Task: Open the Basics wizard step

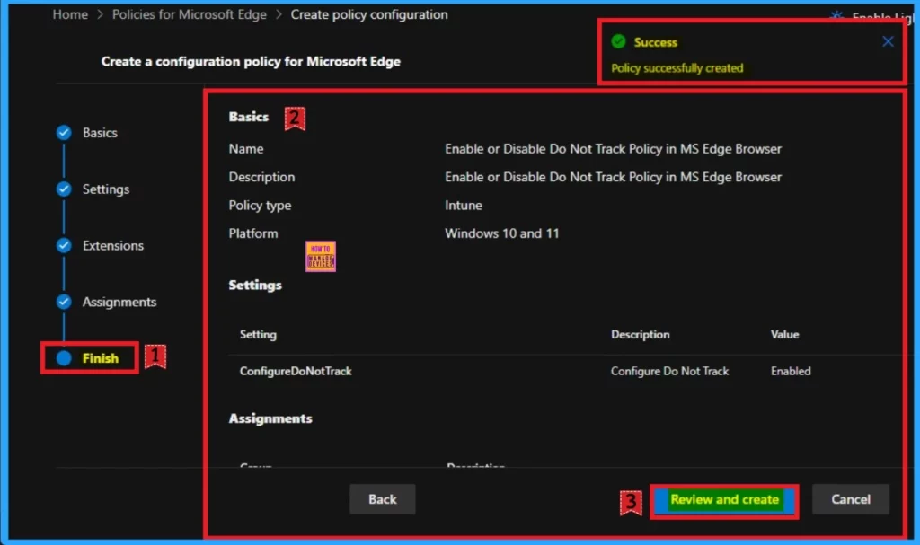Action: click(x=100, y=133)
